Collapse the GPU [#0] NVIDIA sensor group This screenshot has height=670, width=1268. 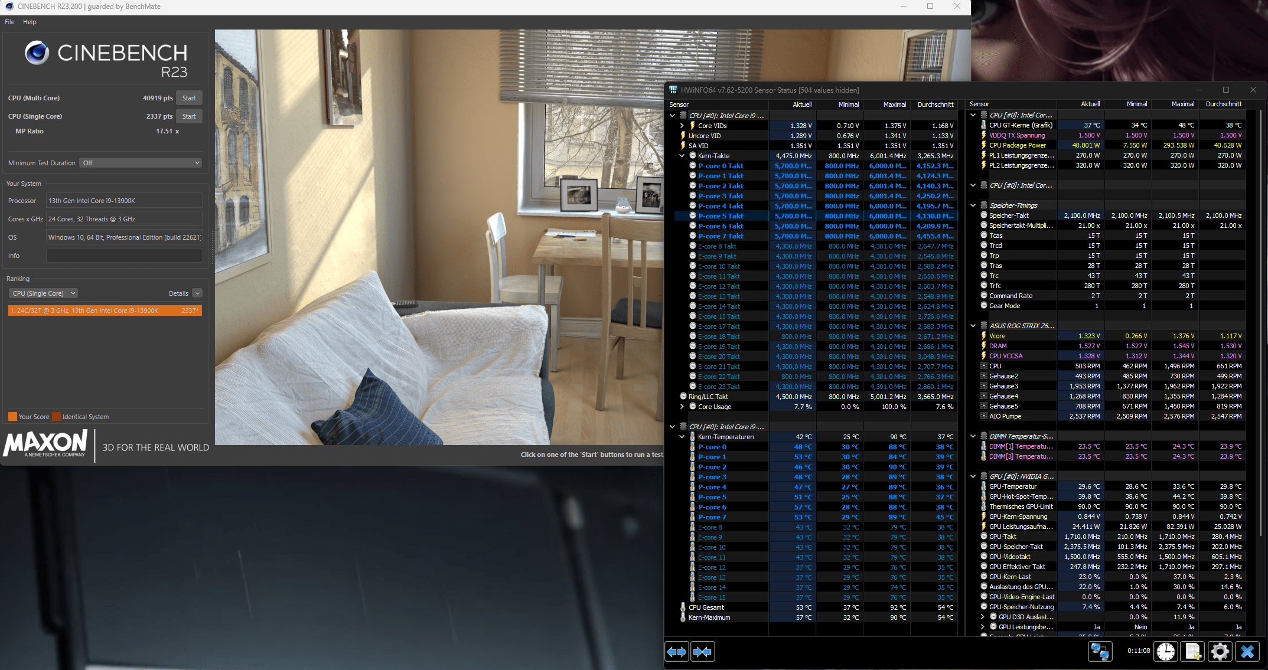(x=973, y=476)
